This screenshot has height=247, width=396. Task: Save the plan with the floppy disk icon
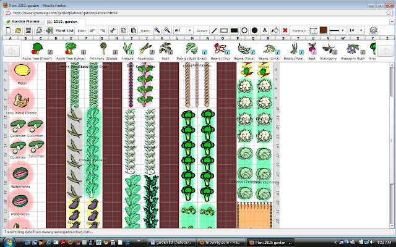(x=28, y=30)
